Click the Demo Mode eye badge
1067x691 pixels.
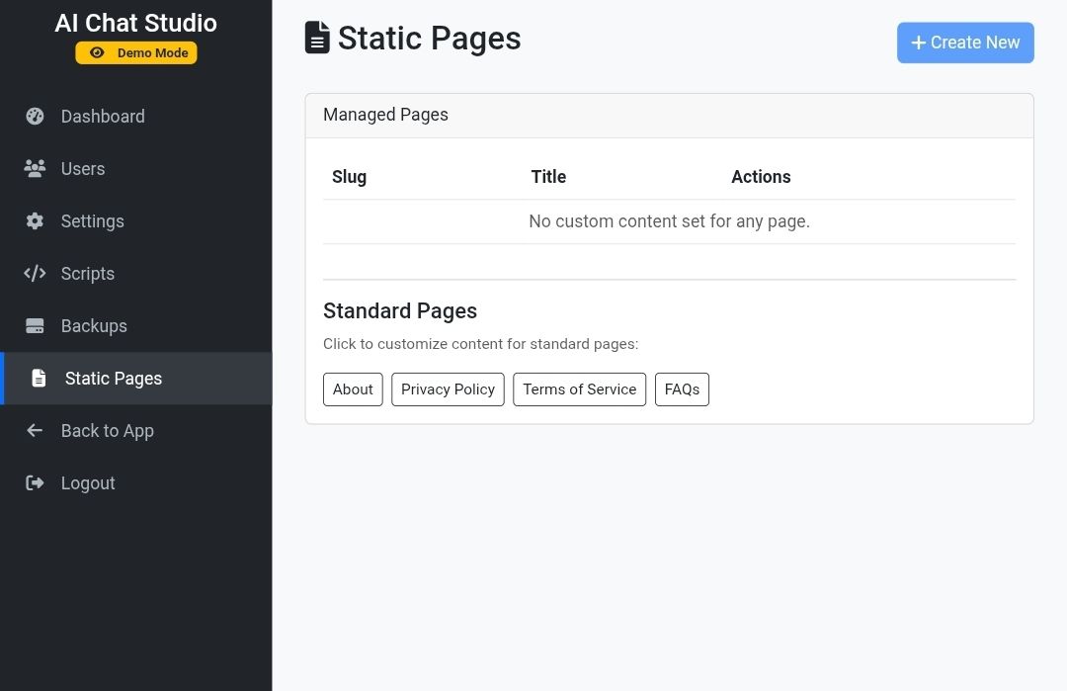click(136, 53)
